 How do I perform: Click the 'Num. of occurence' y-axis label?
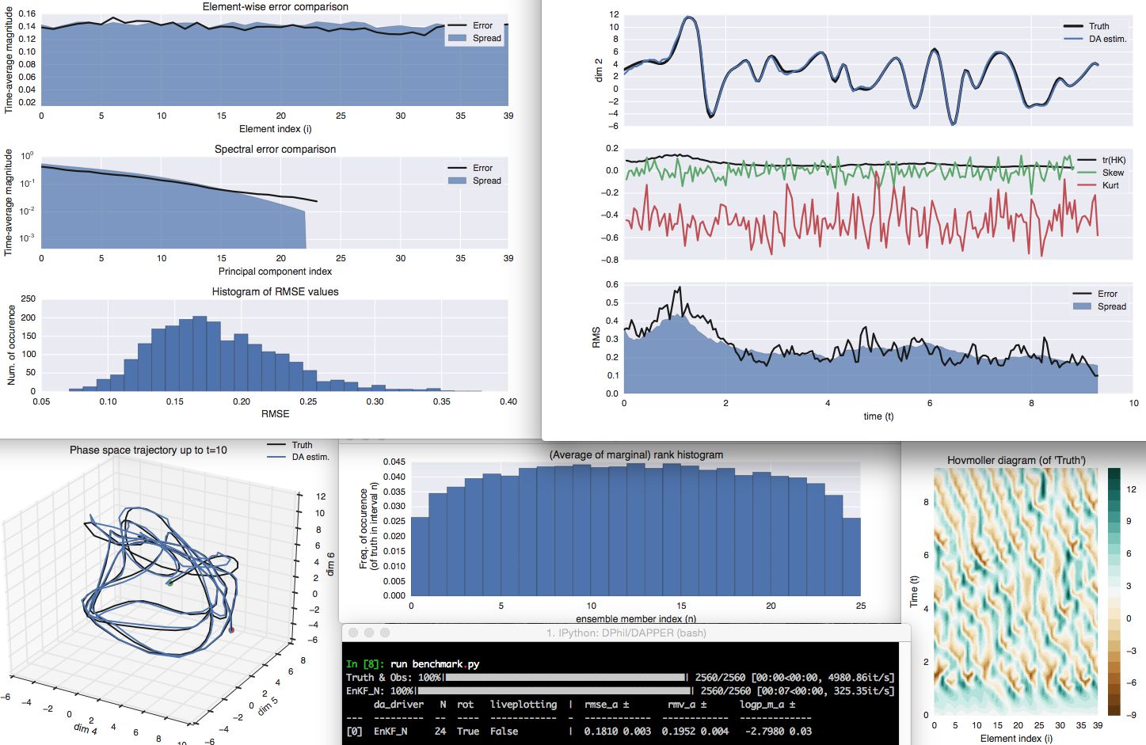point(11,345)
